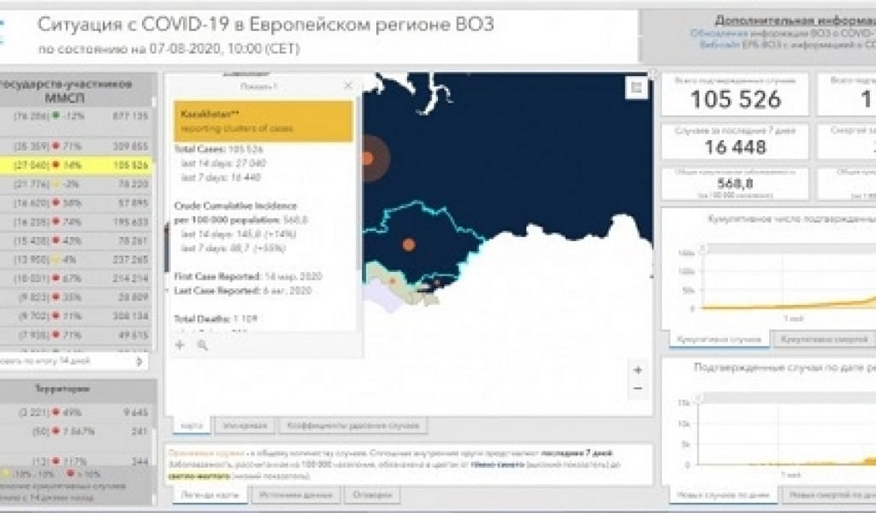Click the 16 448 last 7 days card
The image size is (876, 513).
click(735, 142)
